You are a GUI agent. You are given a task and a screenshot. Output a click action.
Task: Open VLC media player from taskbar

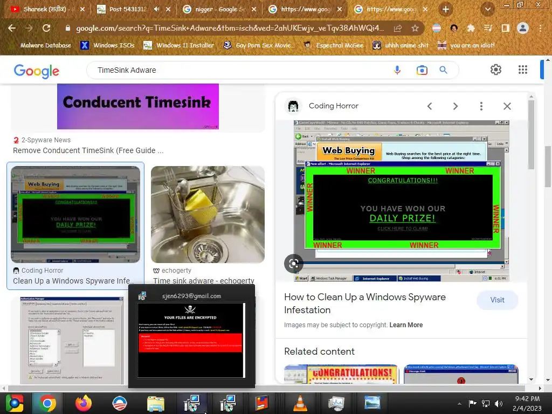coord(300,403)
